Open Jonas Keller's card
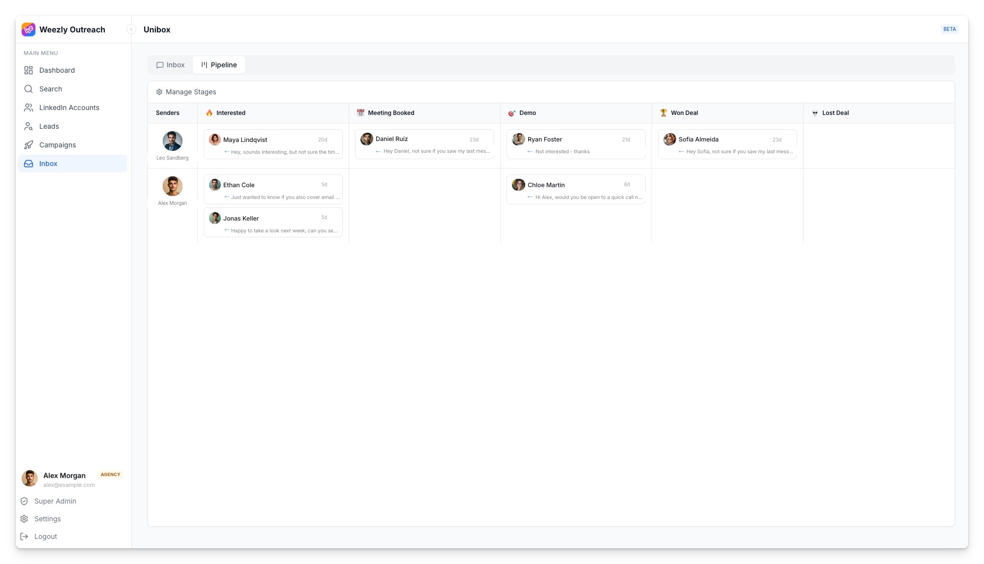The height and width of the screenshot is (564, 984). pyautogui.click(x=273, y=223)
